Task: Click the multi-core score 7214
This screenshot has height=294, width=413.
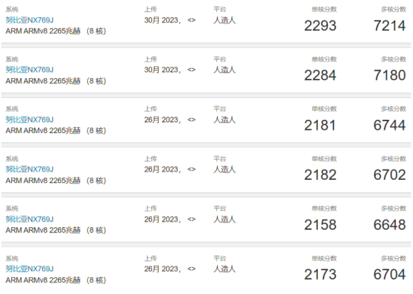Action: click(390, 26)
